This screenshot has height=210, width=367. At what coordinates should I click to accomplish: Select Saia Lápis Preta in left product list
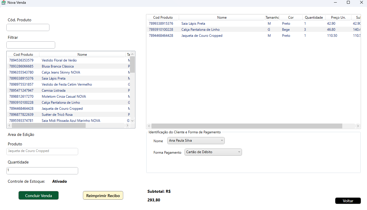click(68, 78)
